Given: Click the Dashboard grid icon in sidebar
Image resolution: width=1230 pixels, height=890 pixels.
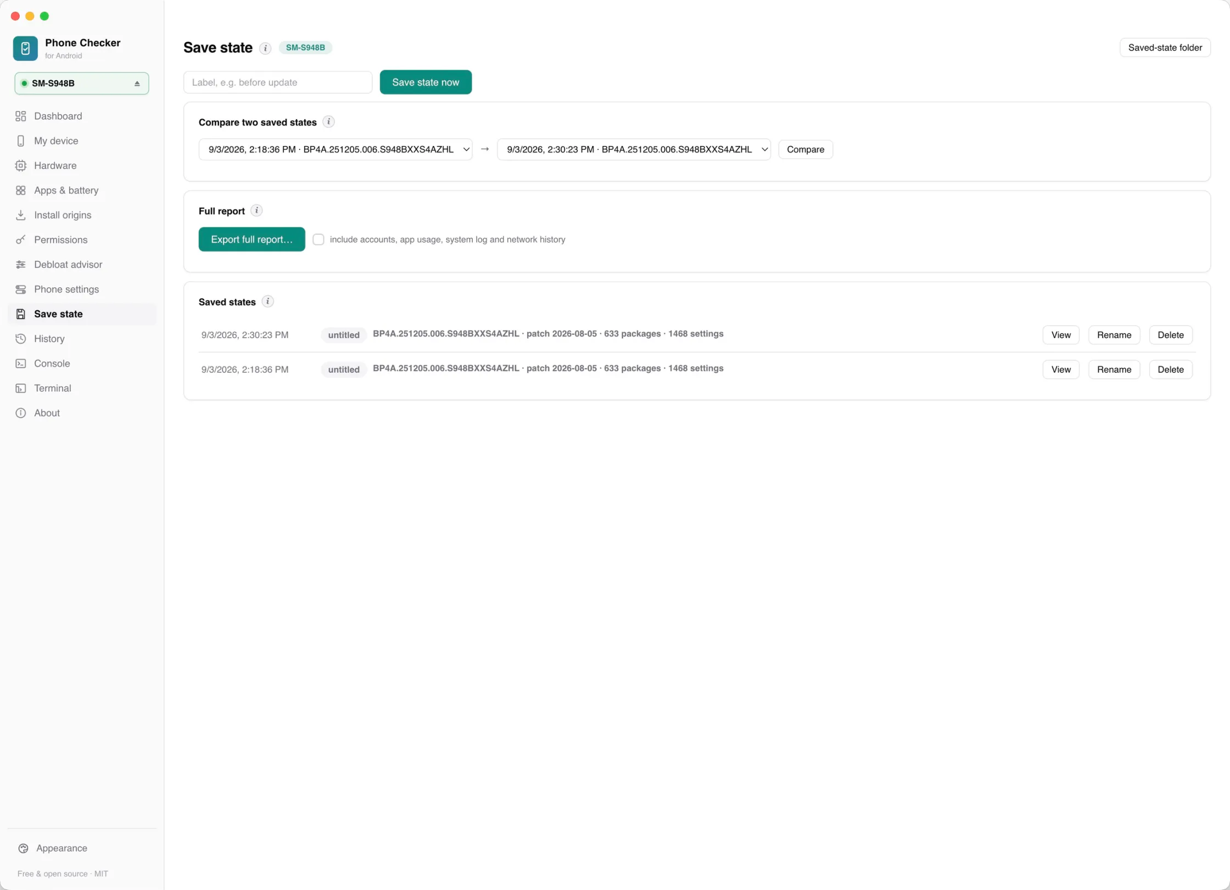Looking at the screenshot, I should coord(21,116).
